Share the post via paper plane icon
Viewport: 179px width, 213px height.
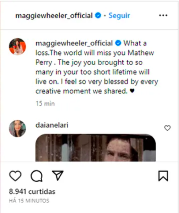[58, 175]
